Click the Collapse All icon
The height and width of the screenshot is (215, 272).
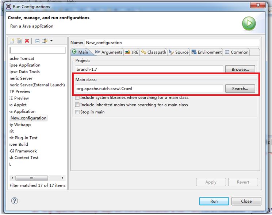tap(37, 41)
